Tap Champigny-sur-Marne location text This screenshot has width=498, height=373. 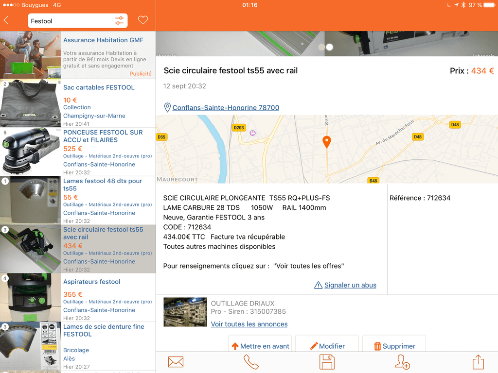pos(94,116)
